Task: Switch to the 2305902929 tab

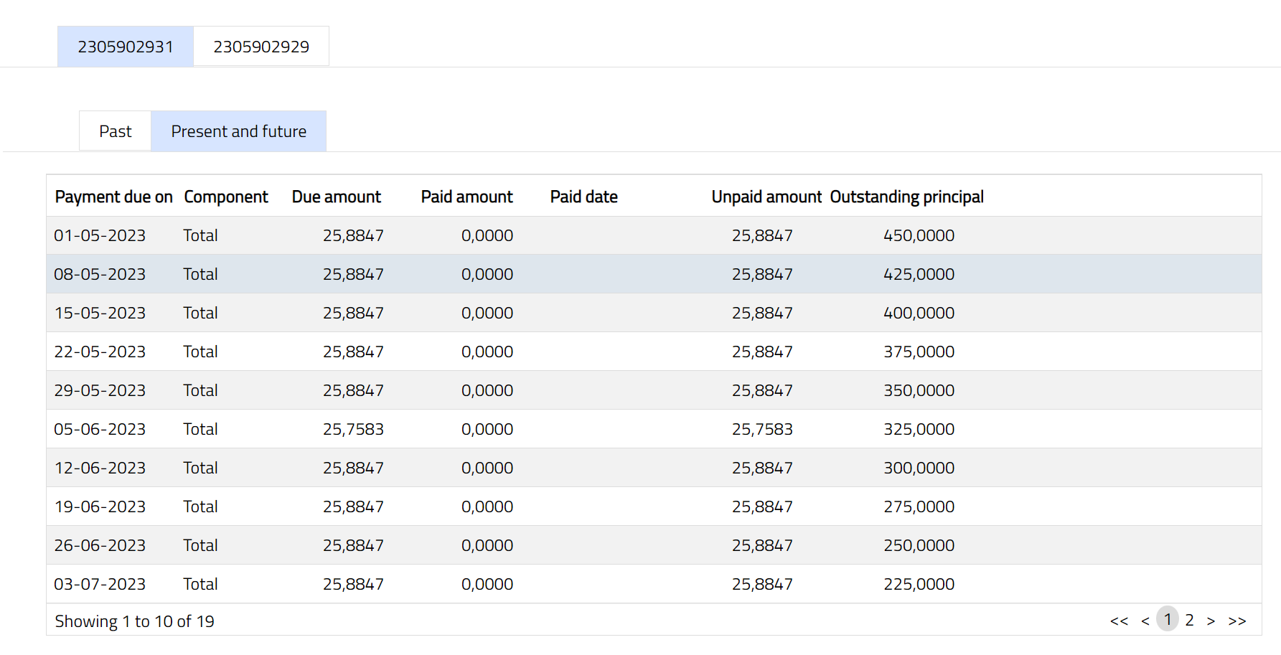Action: click(x=261, y=47)
